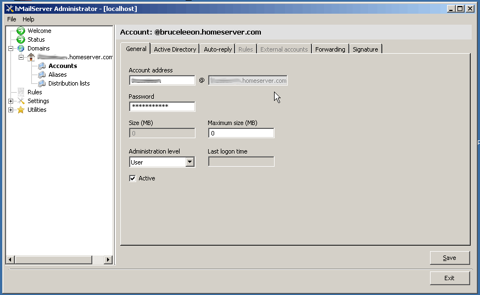Select Utilities in the tree

(37, 110)
